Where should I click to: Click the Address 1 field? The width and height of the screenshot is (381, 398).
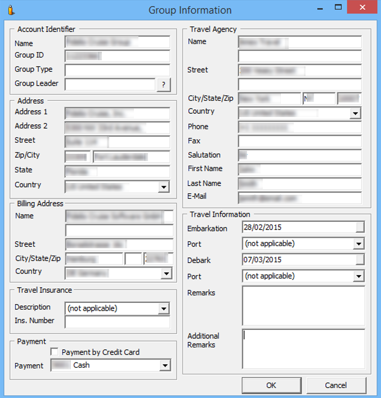tap(118, 114)
